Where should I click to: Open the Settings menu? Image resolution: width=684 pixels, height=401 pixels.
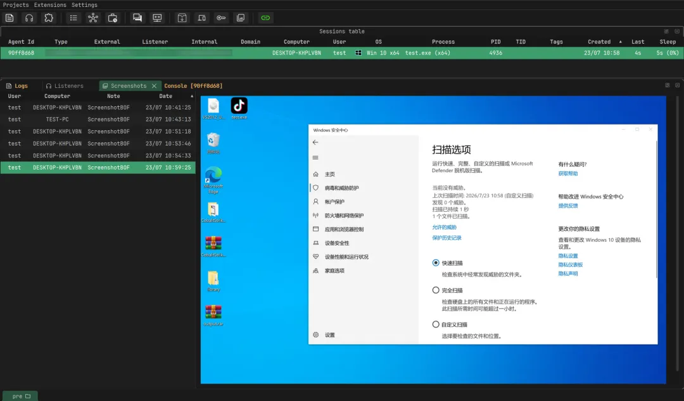click(84, 5)
